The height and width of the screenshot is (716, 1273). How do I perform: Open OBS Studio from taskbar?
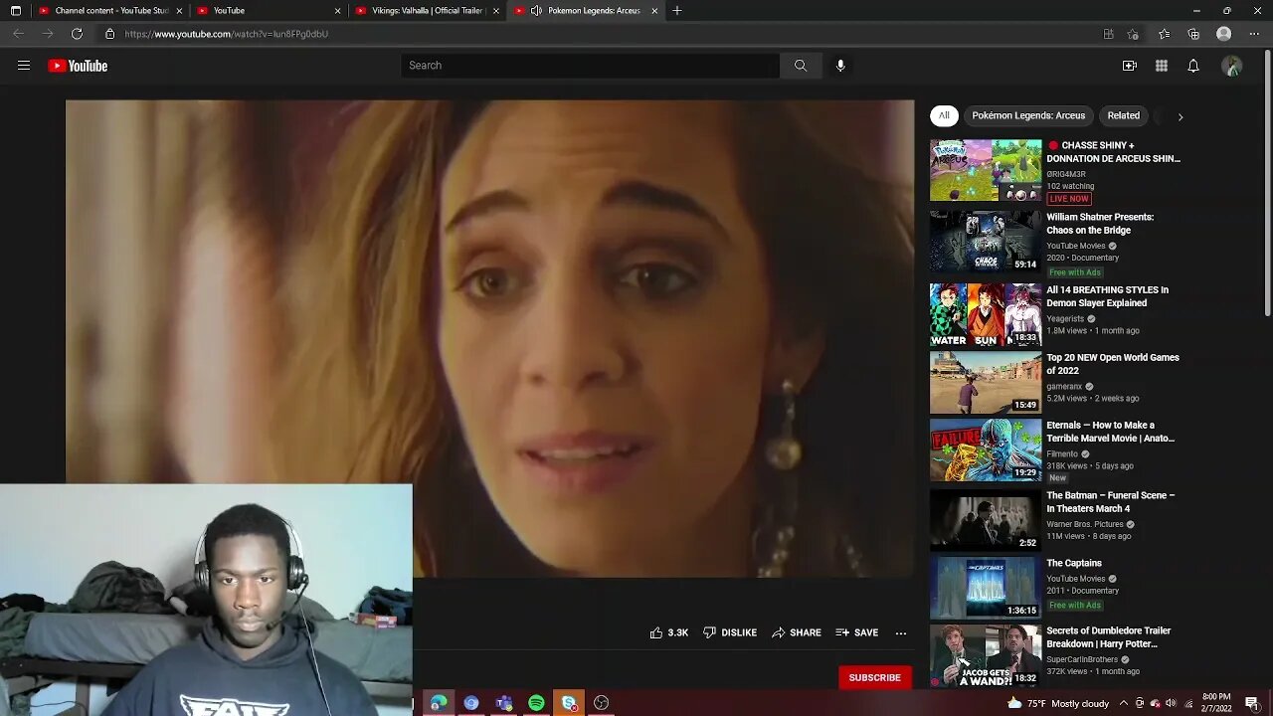(x=601, y=703)
